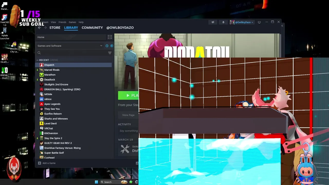Select Slay the Spire 2 entry
The image size is (329, 185).
pos(74,138)
